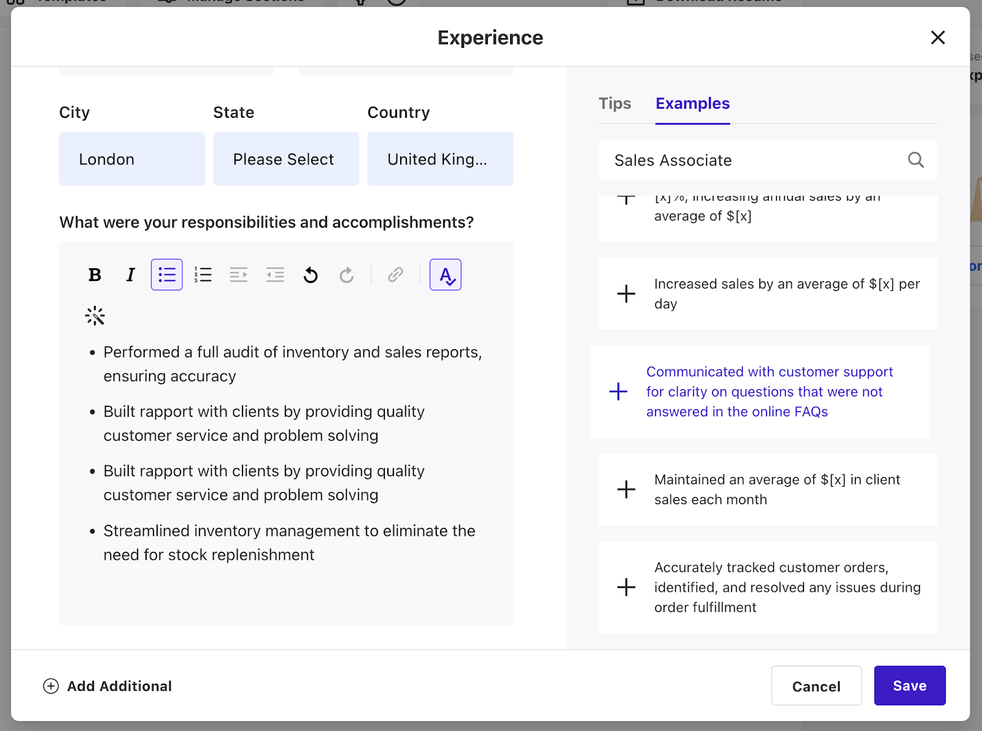Click 'Increased sales by an average' example text

[787, 294]
